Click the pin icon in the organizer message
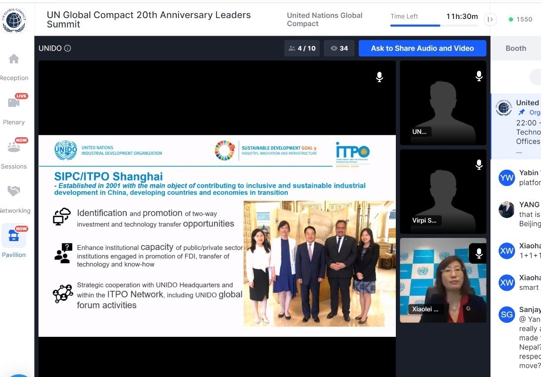The height and width of the screenshot is (377, 541). coord(522,112)
